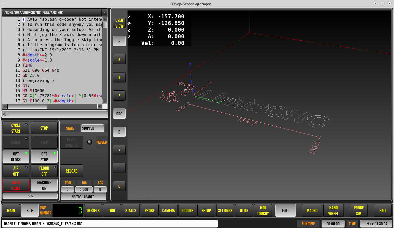Click the G-code vertical scrollbar handle
Screen dimensions: 394x228
tap(105, 25)
